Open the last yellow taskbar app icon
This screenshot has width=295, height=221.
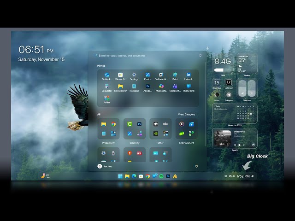pyautogui.click(x=175, y=176)
